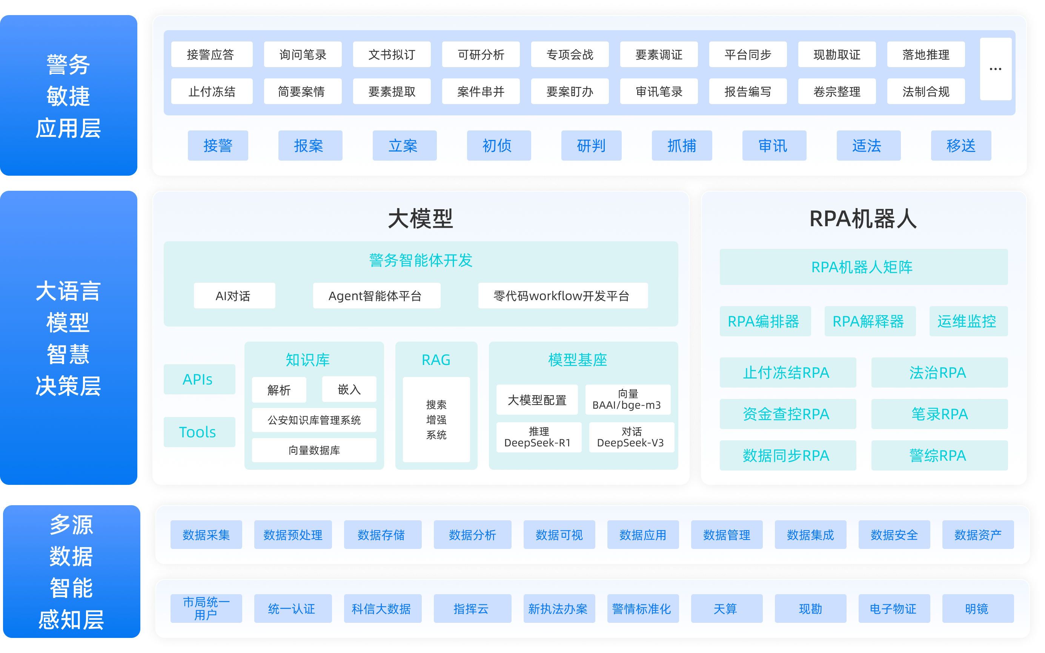Click the APIs block
The width and height of the screenshot is (1045, 653).
[199, 379]
